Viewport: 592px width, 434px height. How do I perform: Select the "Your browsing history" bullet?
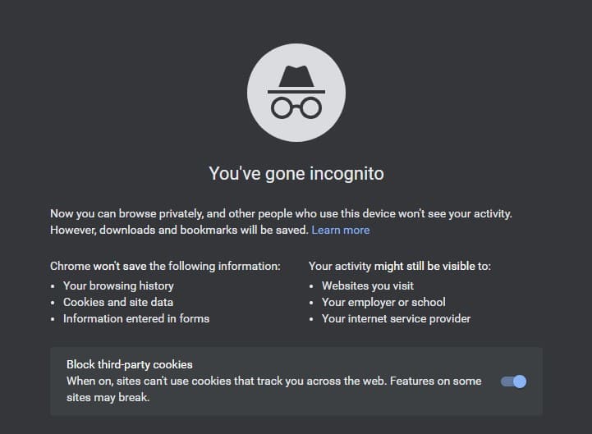(x=118, y=286)
